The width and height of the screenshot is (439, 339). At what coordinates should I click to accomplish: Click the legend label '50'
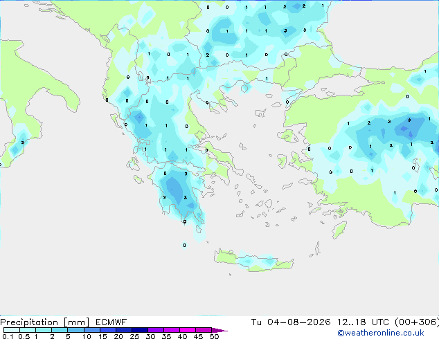tap(214, 336)
